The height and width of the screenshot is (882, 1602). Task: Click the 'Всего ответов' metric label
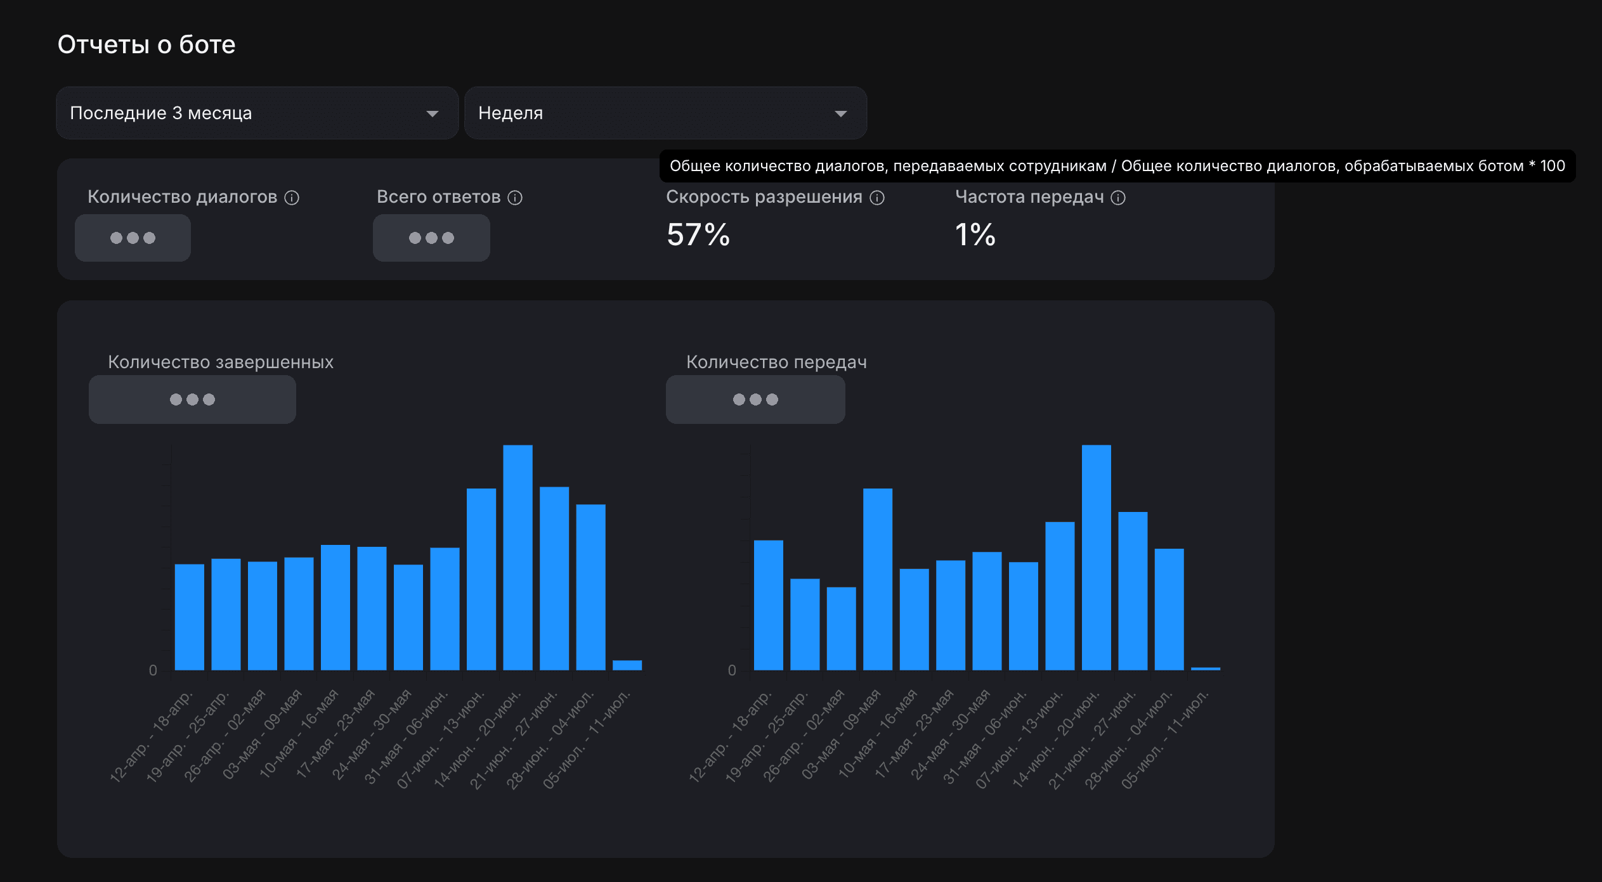(438, 197)
